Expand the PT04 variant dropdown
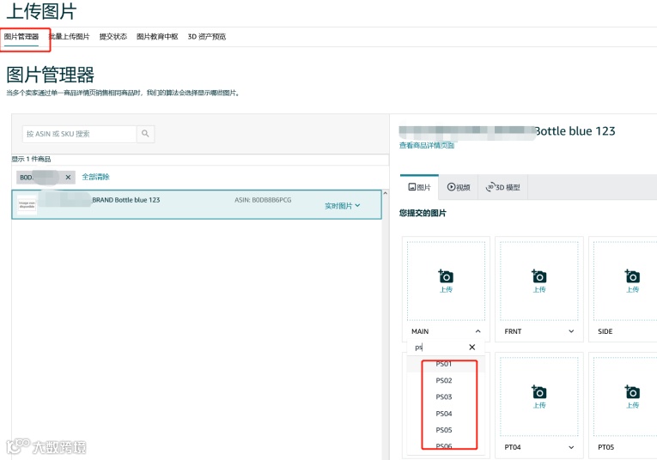Image resolution: width=657 pixels, height=460 pixels. pyautogui.click(x=571, y=447)
